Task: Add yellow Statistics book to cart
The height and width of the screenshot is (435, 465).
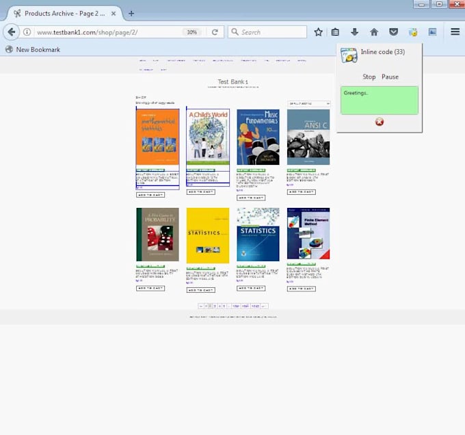Action: click(x=201, y=290)
